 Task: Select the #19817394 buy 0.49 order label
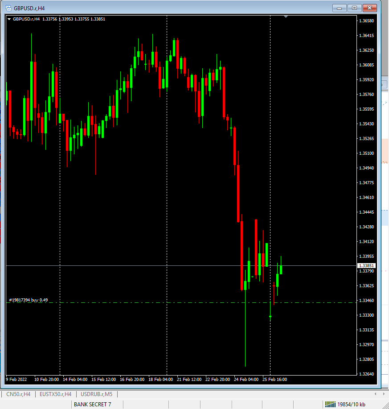pyautogui.click(x=29, y=300)
